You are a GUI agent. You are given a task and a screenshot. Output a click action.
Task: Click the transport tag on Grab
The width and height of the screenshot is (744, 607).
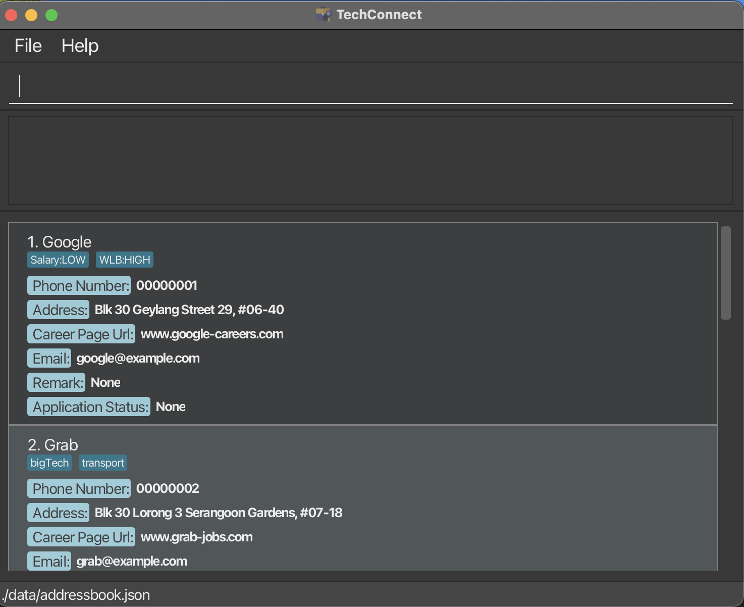coord(103,463)
